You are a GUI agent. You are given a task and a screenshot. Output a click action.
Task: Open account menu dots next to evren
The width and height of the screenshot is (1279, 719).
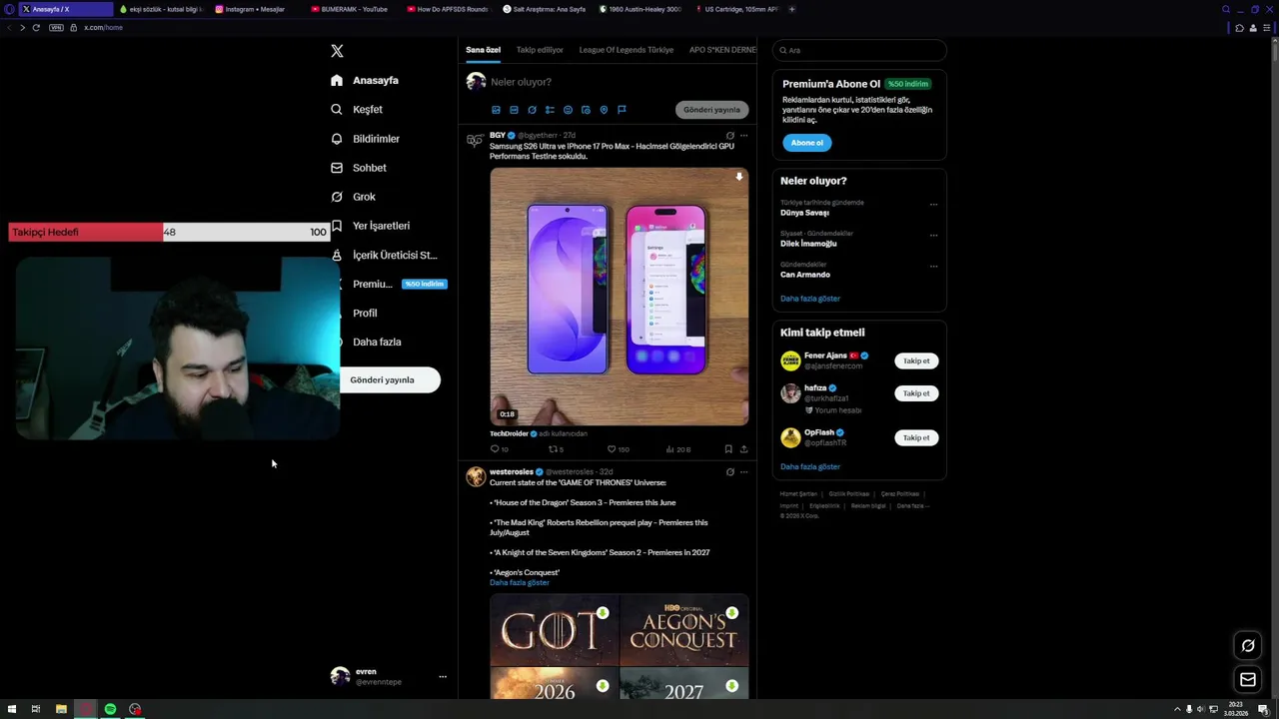click(443, 677)
